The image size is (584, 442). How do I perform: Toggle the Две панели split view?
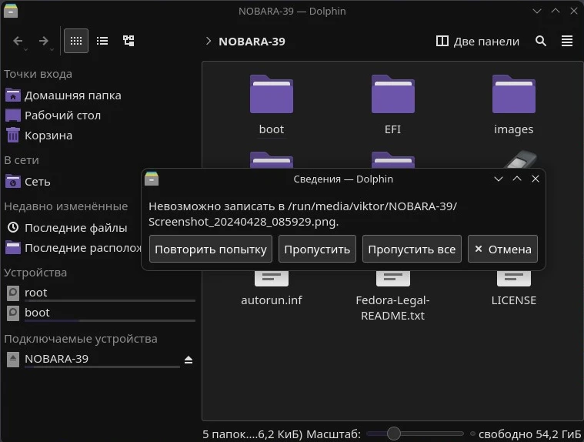[477, 41]
